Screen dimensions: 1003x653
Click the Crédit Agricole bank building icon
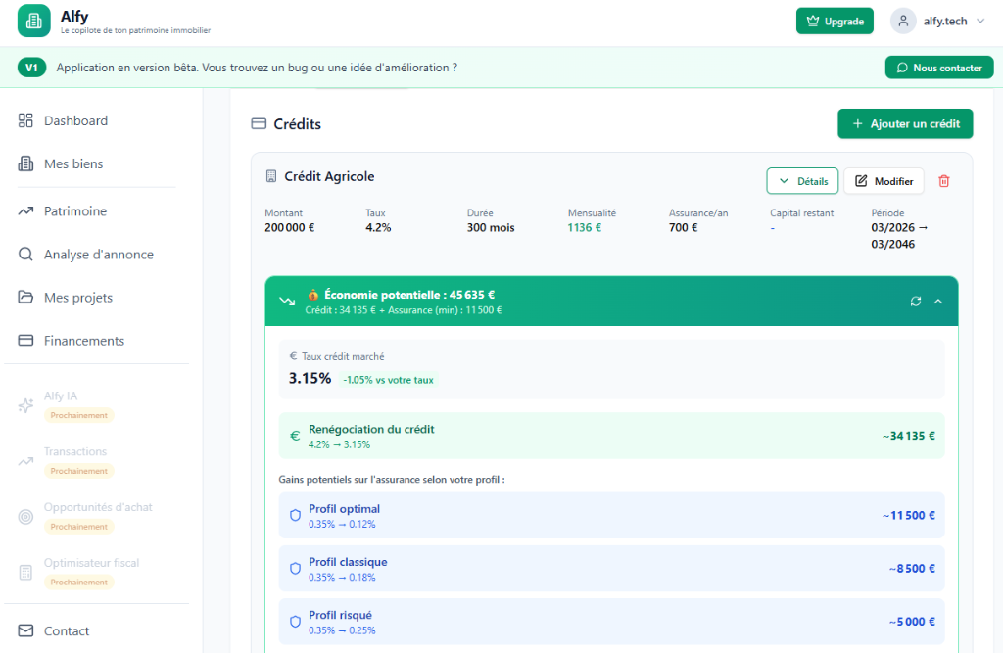click(271, 176)
